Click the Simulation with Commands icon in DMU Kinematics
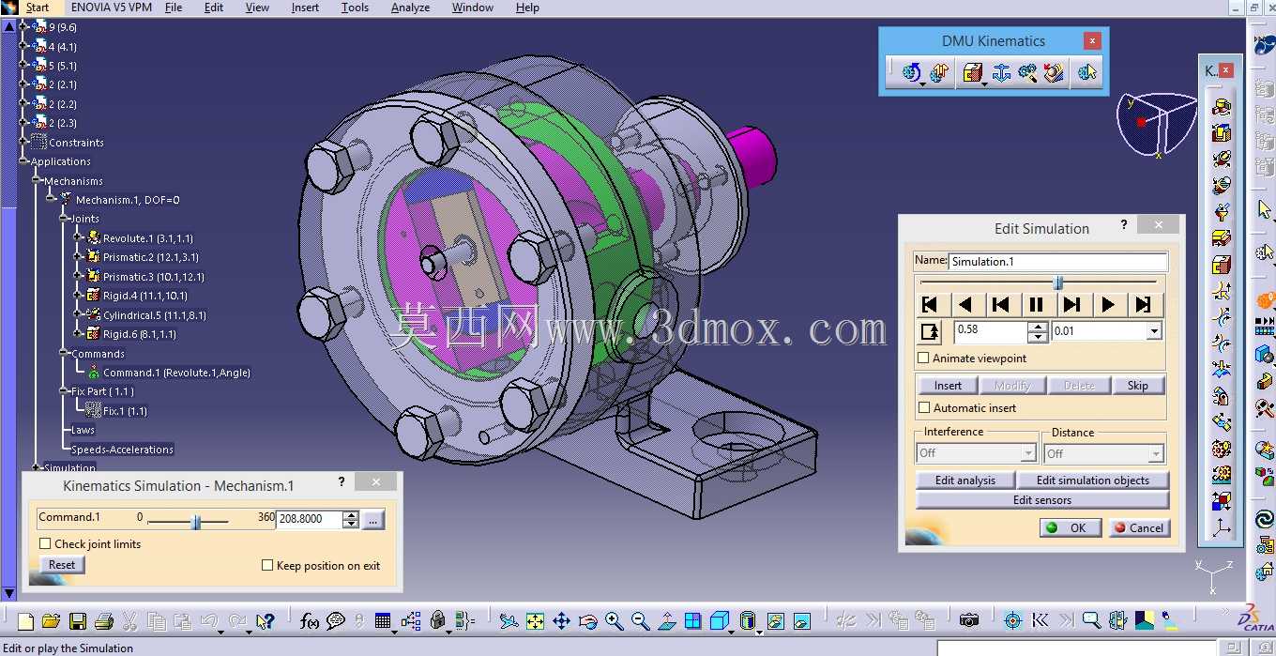The height and width of the screenshot is (656, 1276). pyautogui.click(x=911, y=72)
